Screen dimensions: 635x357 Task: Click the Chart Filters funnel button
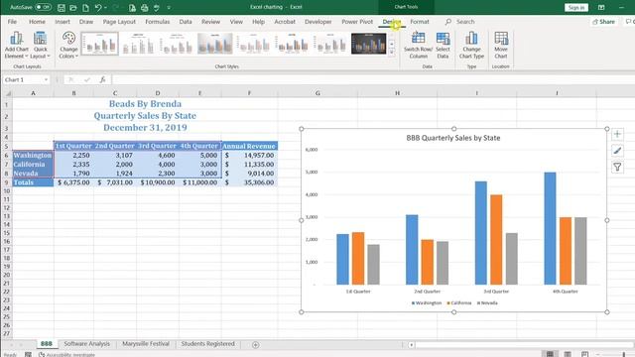click(x=617, y=167)
